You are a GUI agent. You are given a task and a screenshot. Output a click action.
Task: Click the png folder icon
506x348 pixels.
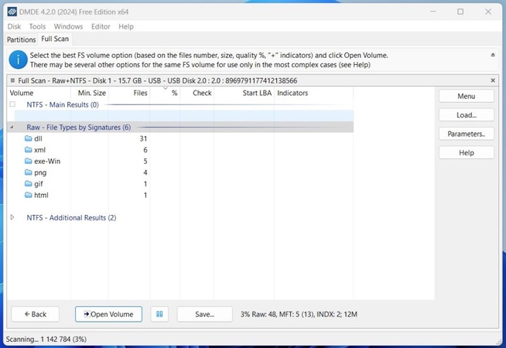pyautogui.click(x=29, y=172)
